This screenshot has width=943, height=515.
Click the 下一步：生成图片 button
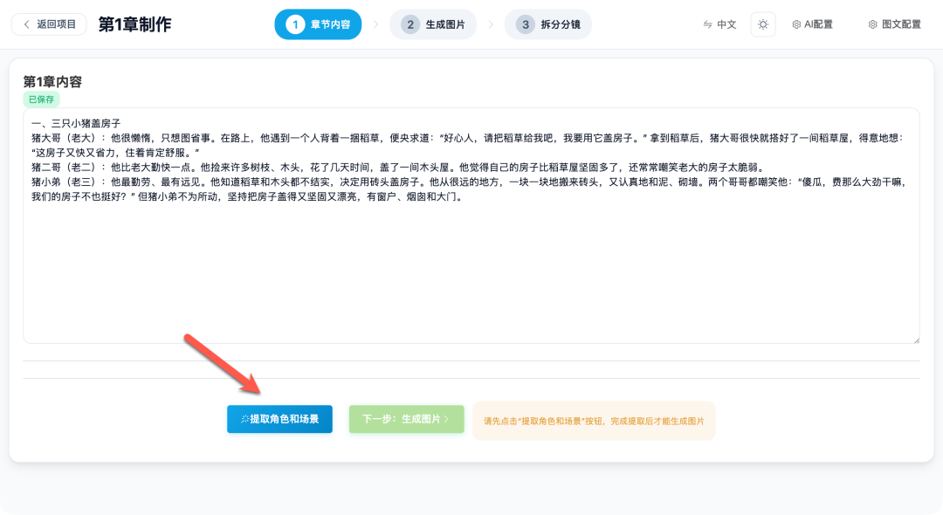pos(406,419)
